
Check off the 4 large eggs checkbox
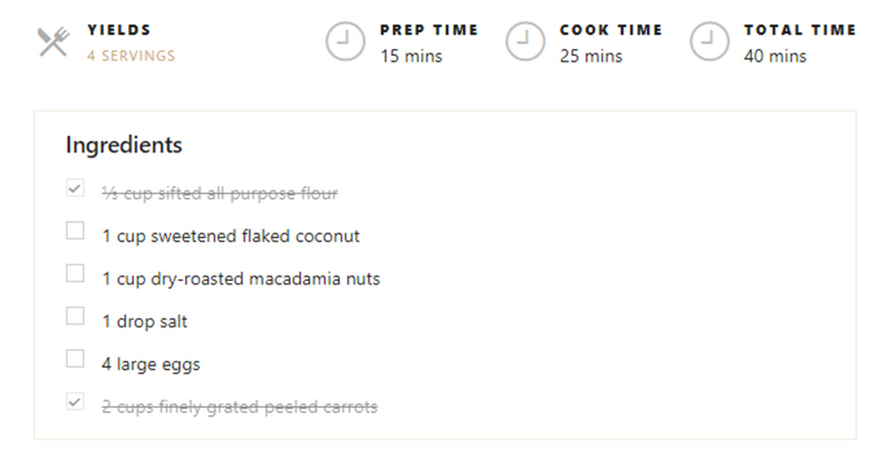[75, 359]
